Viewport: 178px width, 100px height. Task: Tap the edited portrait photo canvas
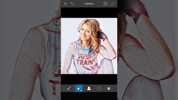point(89,46)
